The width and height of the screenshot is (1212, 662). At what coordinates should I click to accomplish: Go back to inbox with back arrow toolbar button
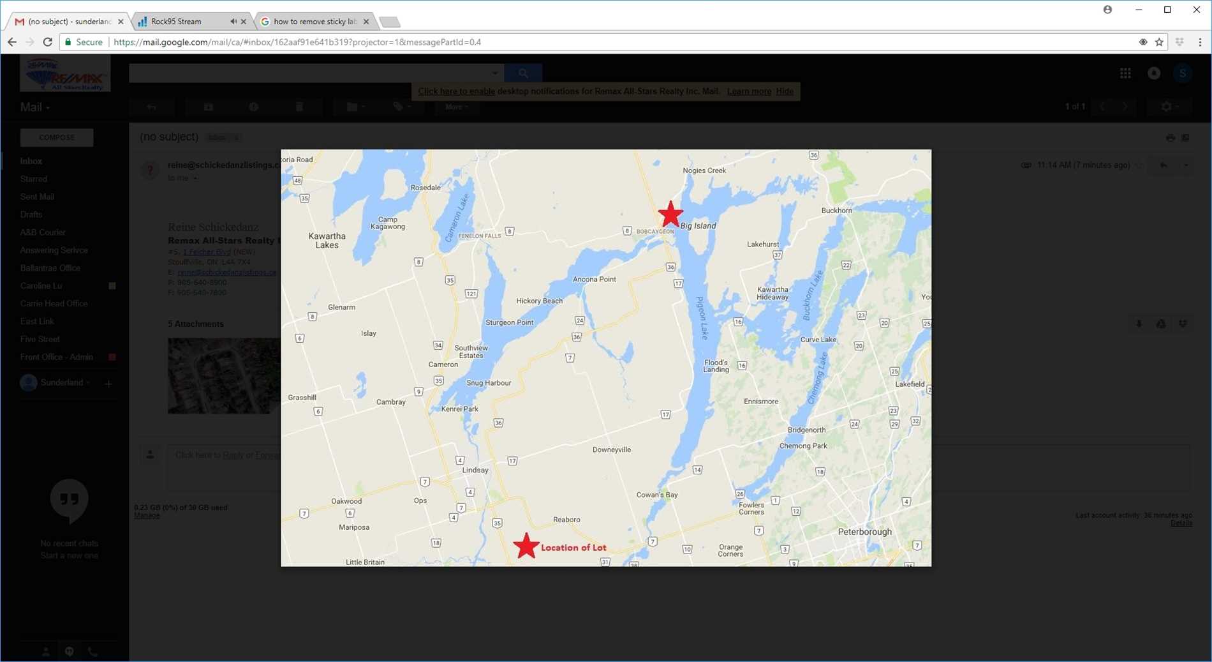(151, 107)
